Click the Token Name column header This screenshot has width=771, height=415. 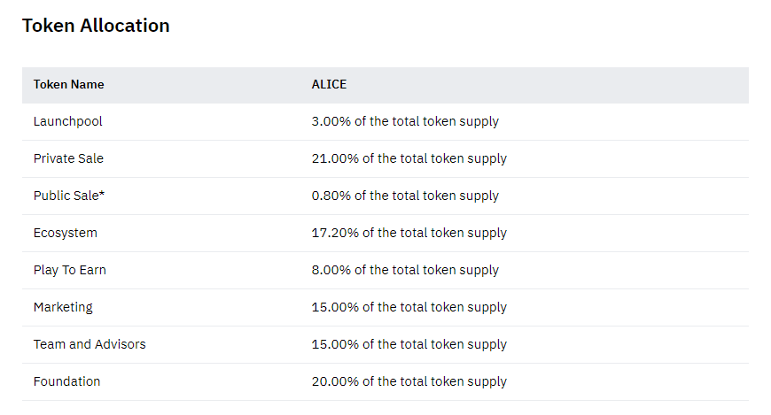tap(68, 85)
